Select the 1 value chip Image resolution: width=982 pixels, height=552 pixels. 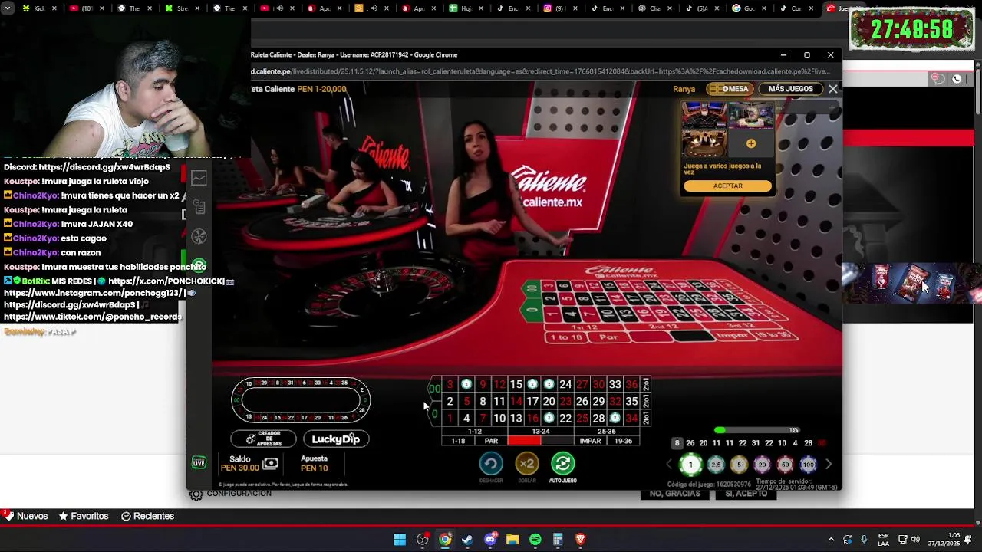click(690, 465)
